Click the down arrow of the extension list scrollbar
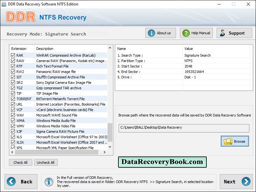Image resolution: width=256 pixels, height=192 pixels. tap(109, 147)
